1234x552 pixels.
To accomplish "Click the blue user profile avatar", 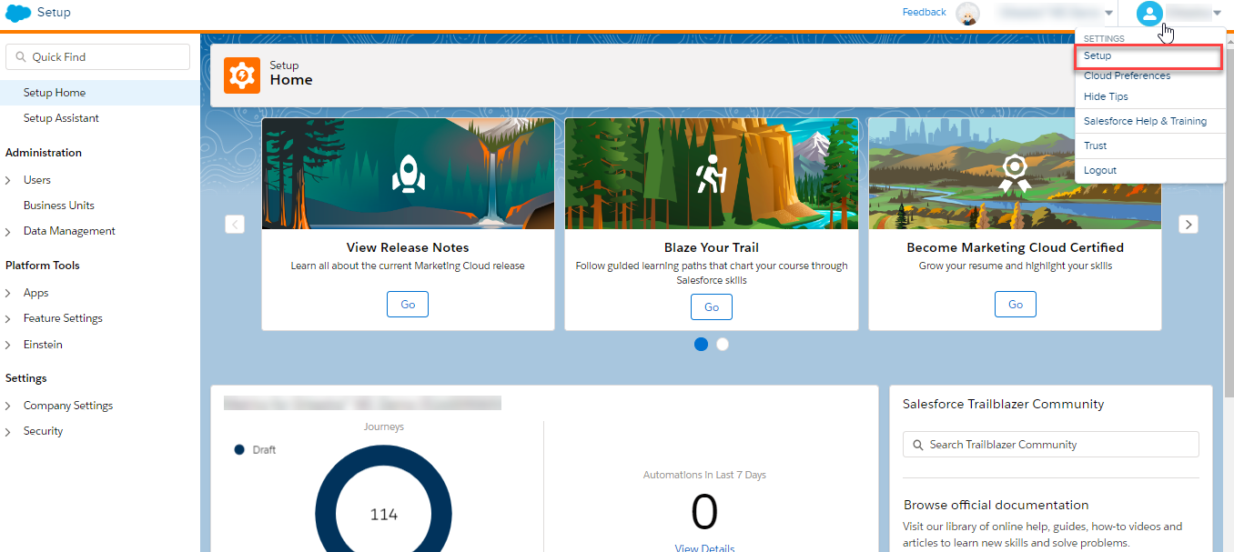I will [1149, 13].
